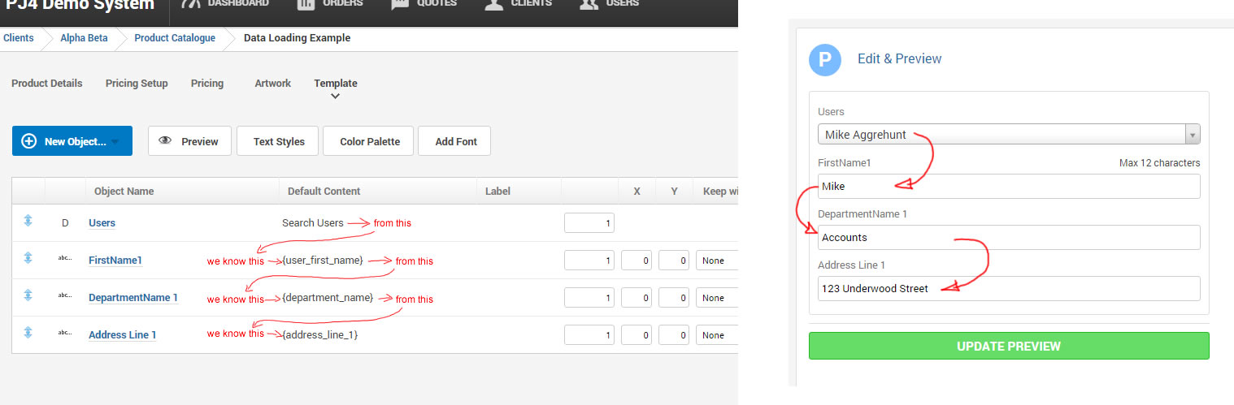This screenshot has height=405, width=1234.
Task: Click the Y position field for DepartmentName 1
Action: (x=674, y=298)
